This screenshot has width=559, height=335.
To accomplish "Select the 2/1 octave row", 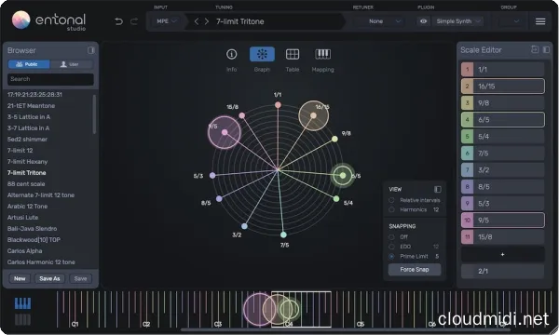I will pos(503,271).
